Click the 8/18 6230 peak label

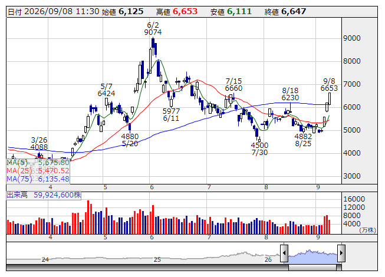[x=290, y=94]
